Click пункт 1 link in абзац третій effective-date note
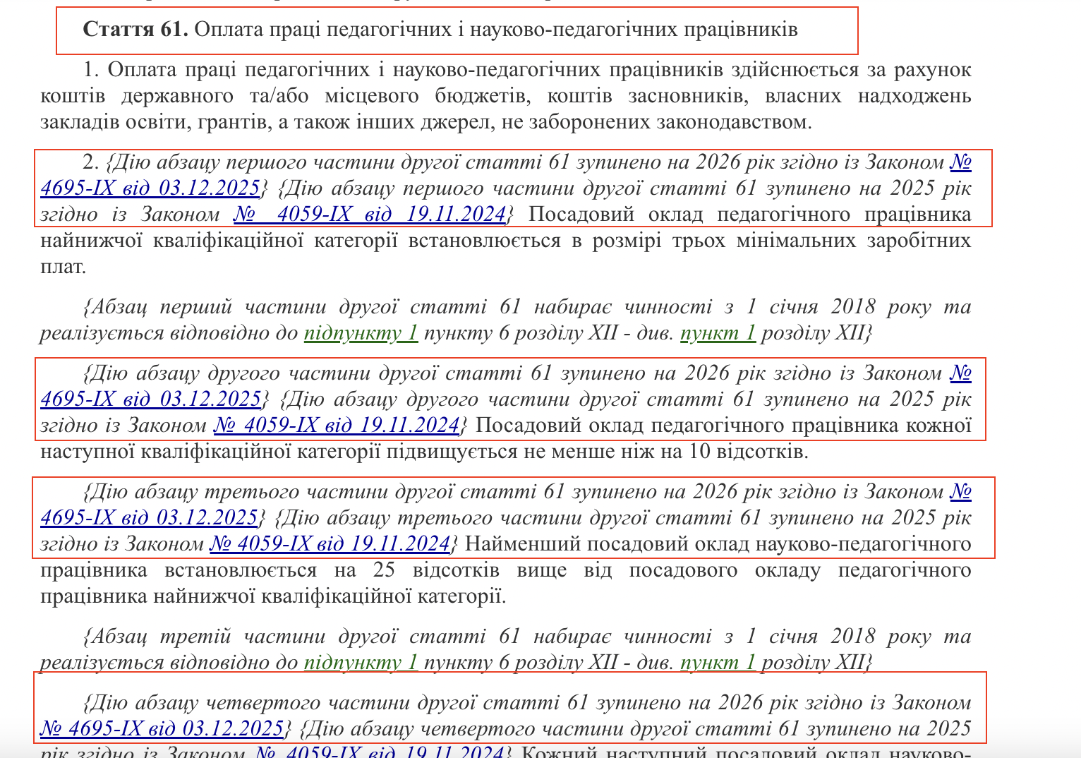This screenshot has height=758, width=1081. [x=718, y=663]
